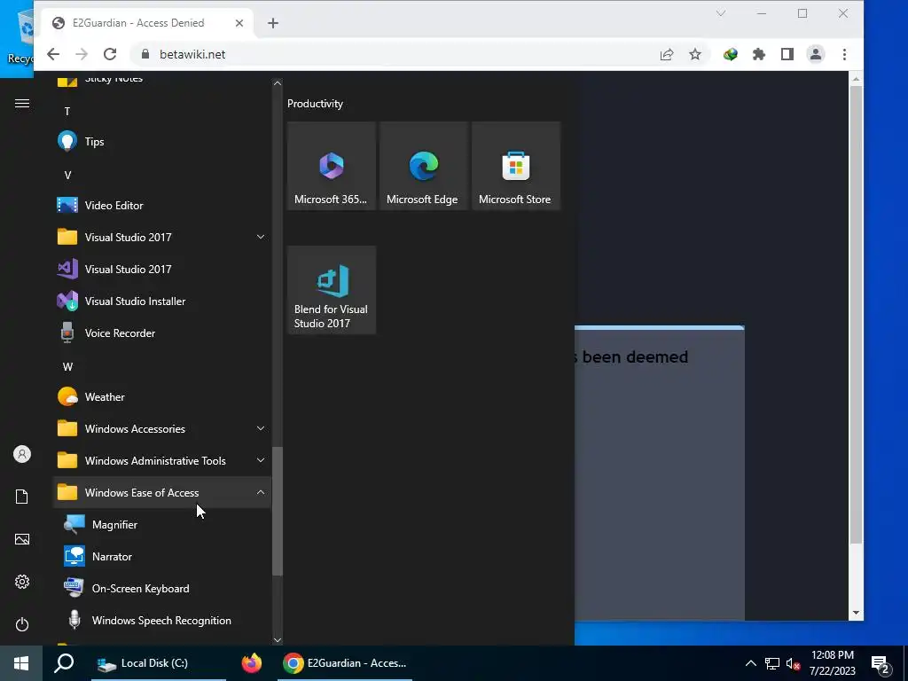Launch Video Editor from app list

coord(161,206)
